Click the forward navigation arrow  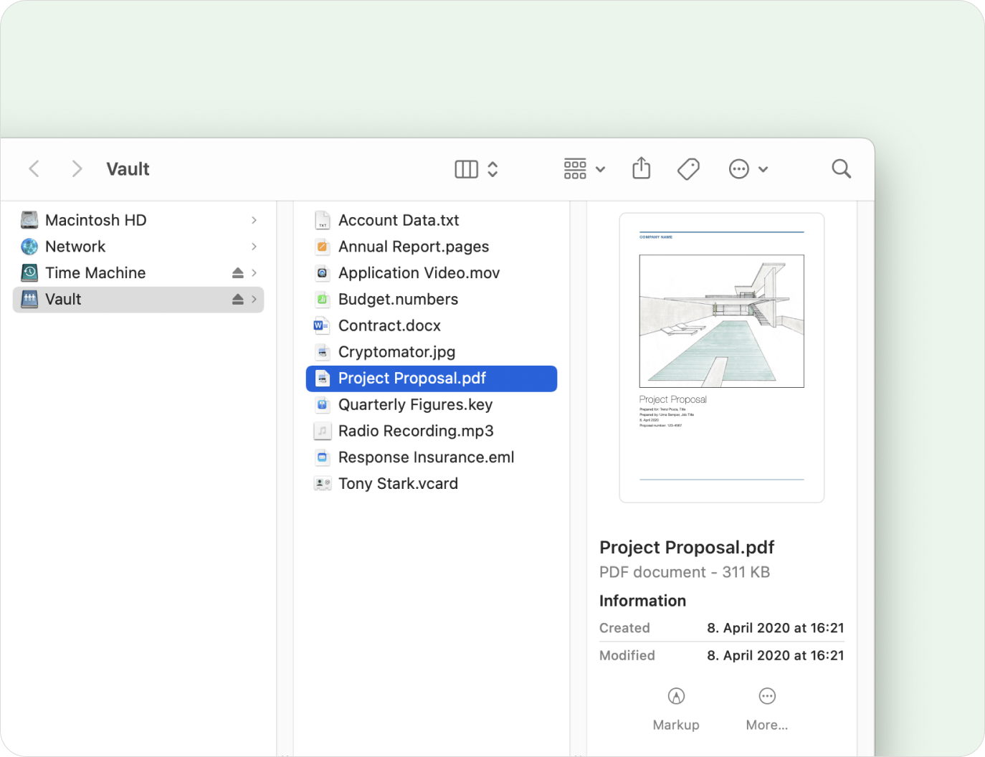point(77,169)
